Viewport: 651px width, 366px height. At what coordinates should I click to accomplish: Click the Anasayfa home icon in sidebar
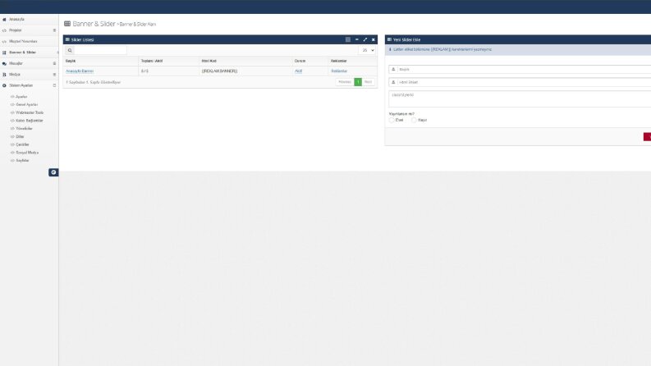pos(4,20)
